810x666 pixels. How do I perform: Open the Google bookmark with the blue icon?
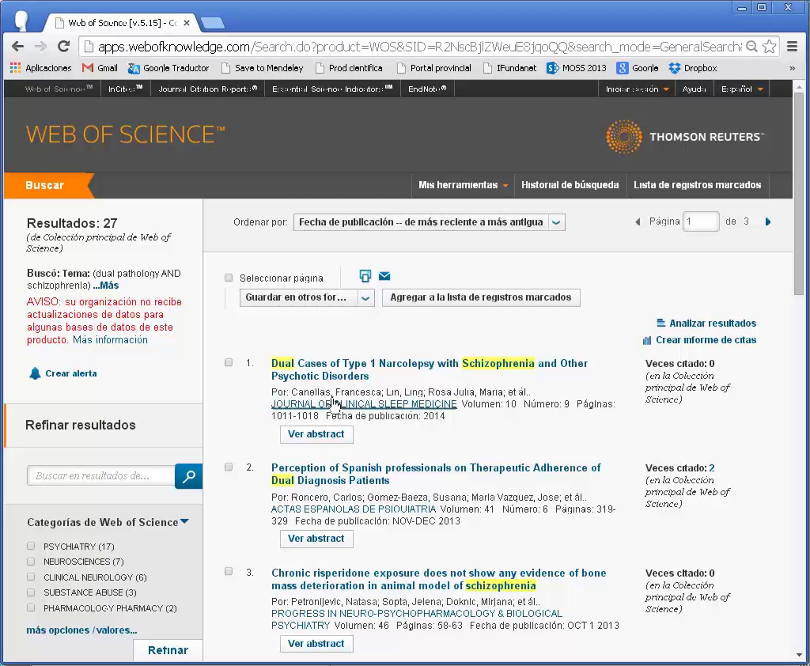[x=638, y=68]
